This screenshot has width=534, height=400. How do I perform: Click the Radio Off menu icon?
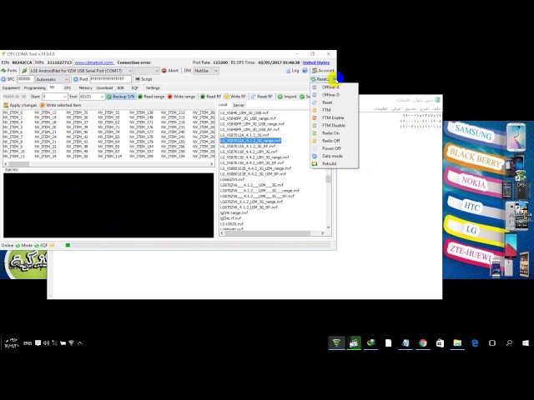coord(315,141)
